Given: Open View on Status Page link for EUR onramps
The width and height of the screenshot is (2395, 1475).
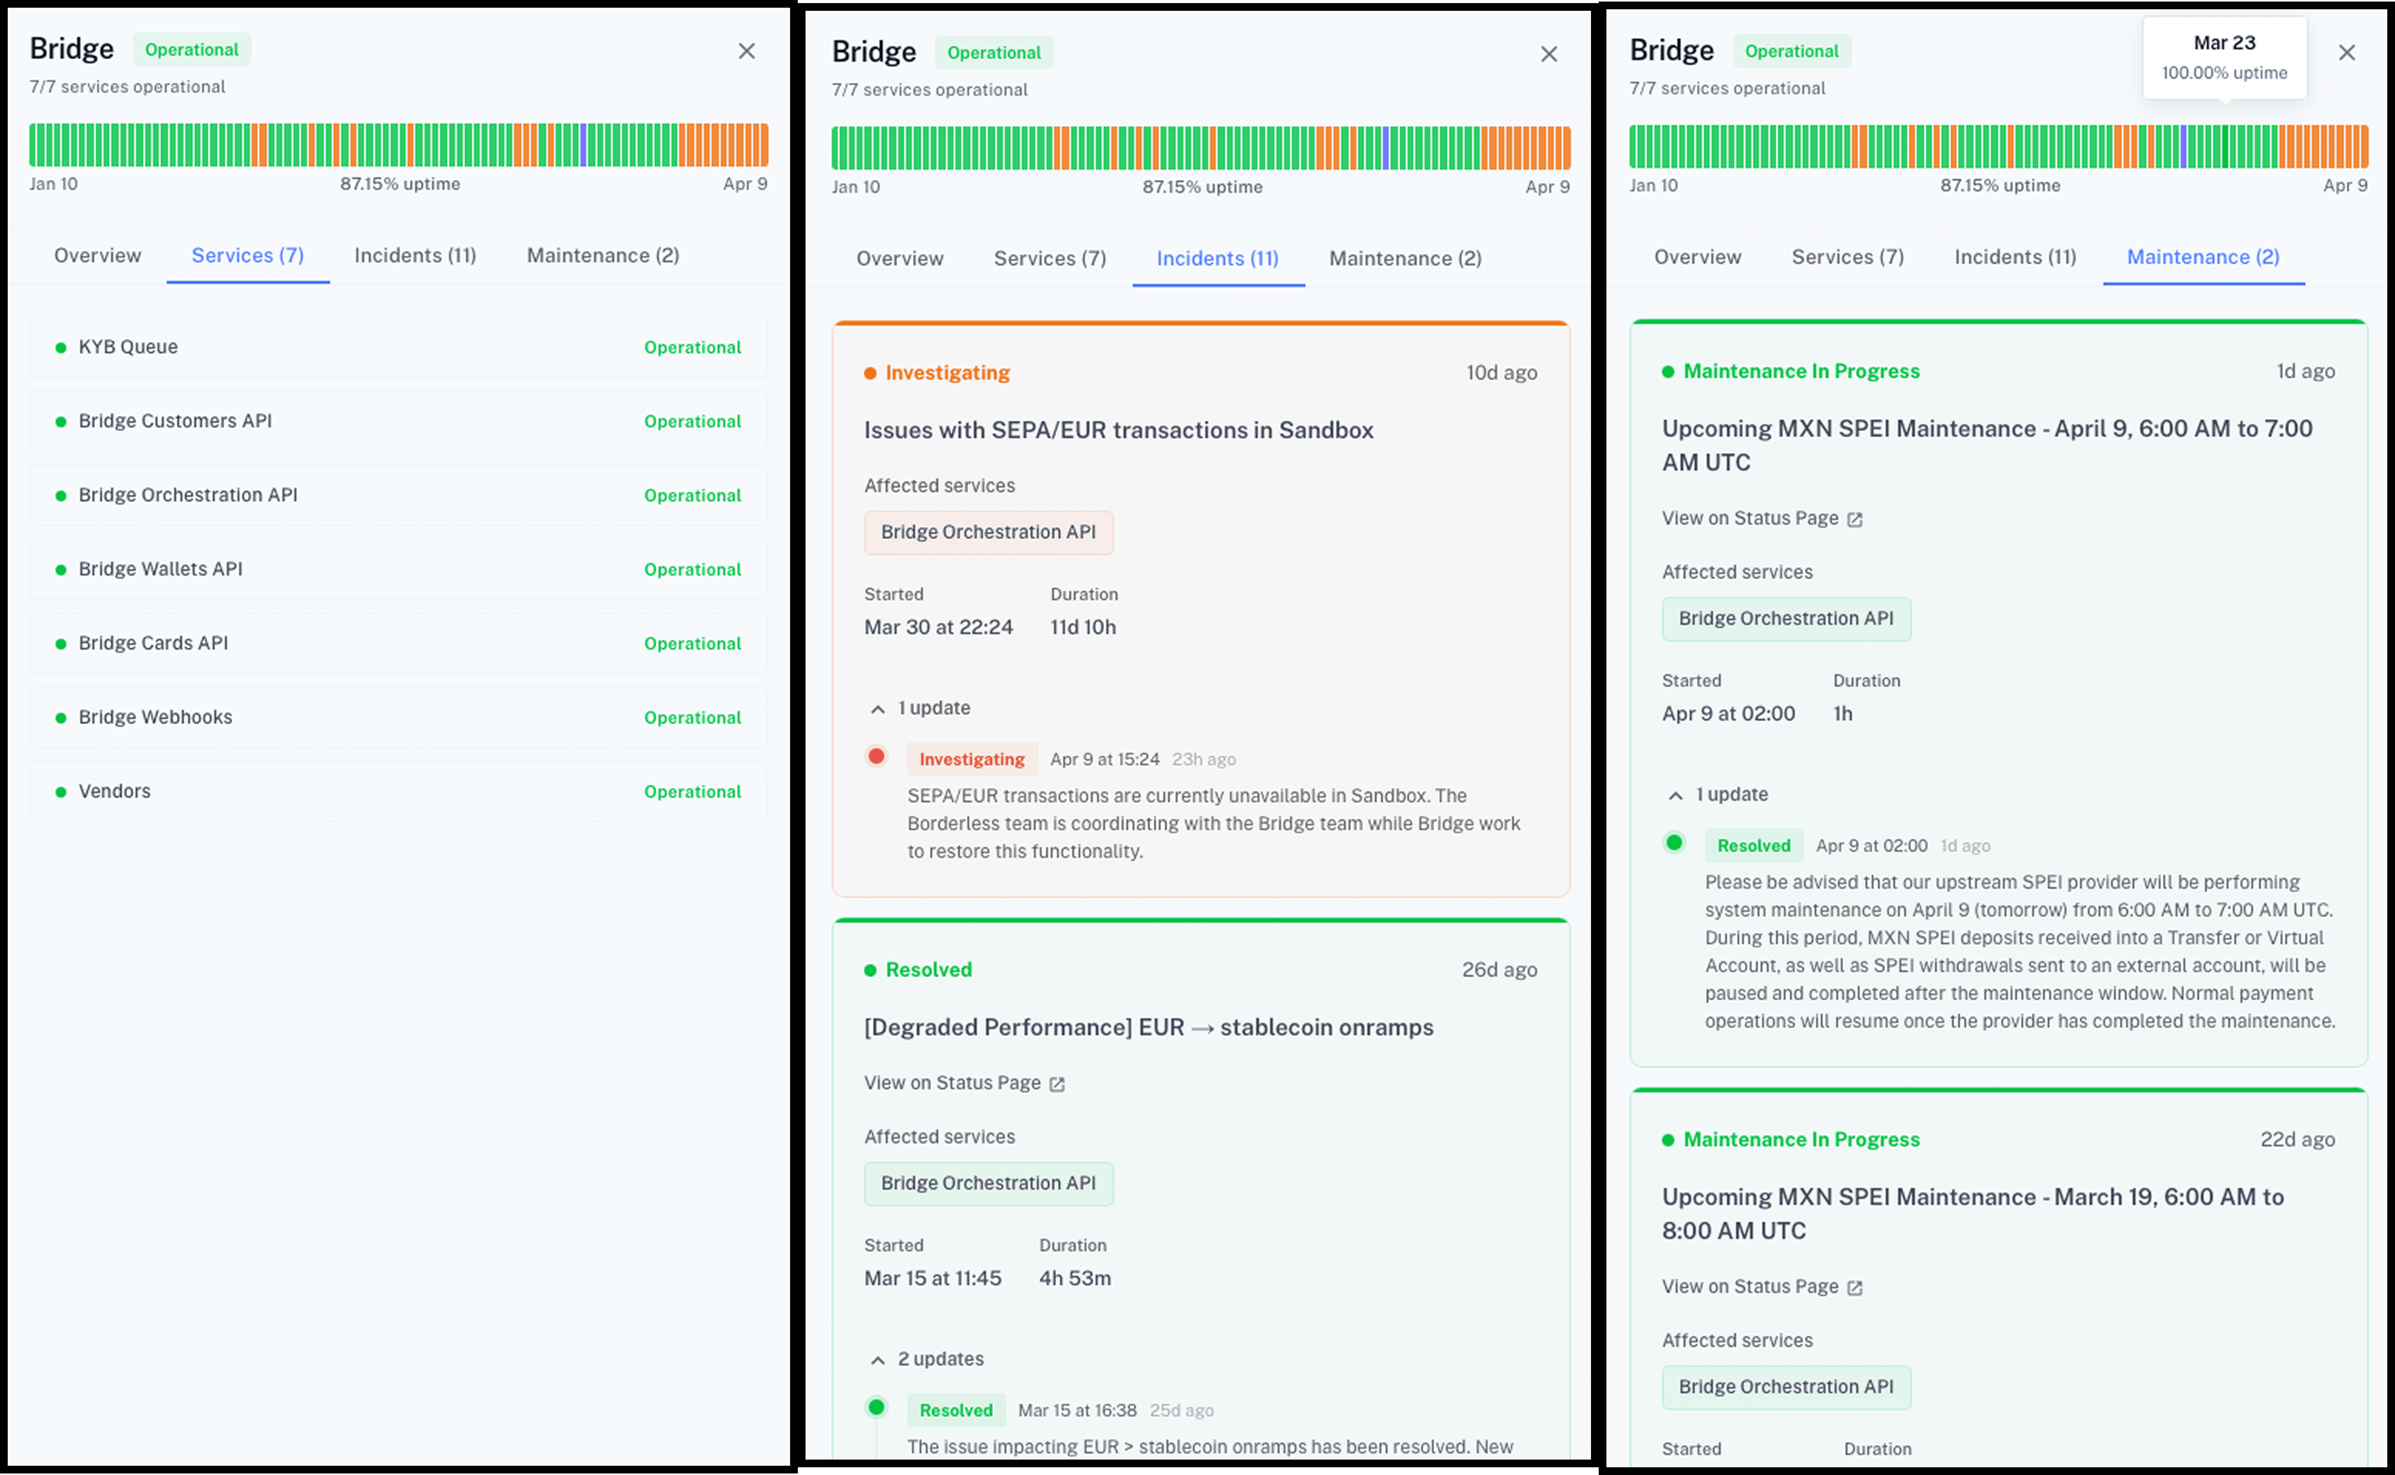Looking at the screenshot, I should [x=952, y=1083].
